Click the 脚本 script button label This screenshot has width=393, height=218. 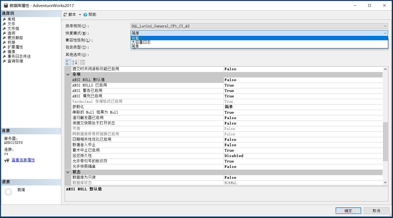72,15
